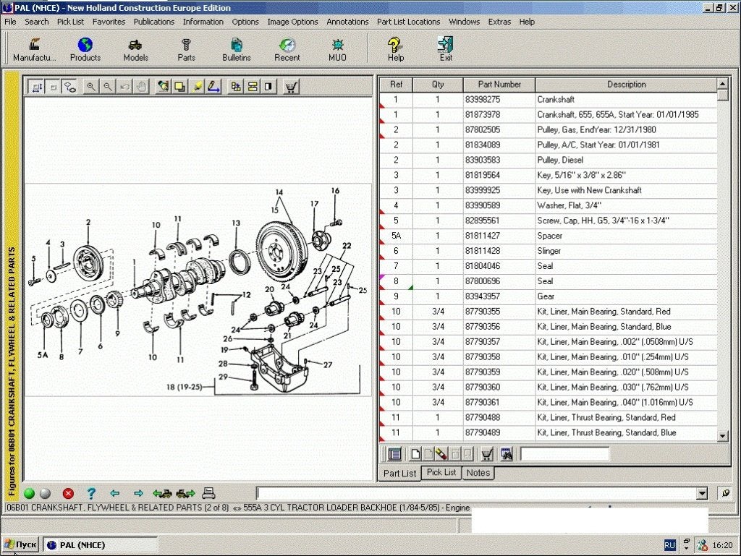This screenshot has width=741, height=556.
Task: Open the Image Options menu
Action: pyautogui.click(x=292, y=22)
